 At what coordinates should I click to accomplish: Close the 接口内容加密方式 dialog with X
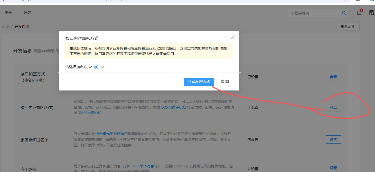coord(232,38)
